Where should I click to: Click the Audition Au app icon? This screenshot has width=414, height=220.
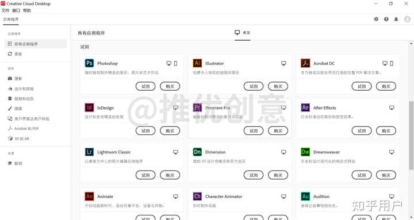[305, 196]
